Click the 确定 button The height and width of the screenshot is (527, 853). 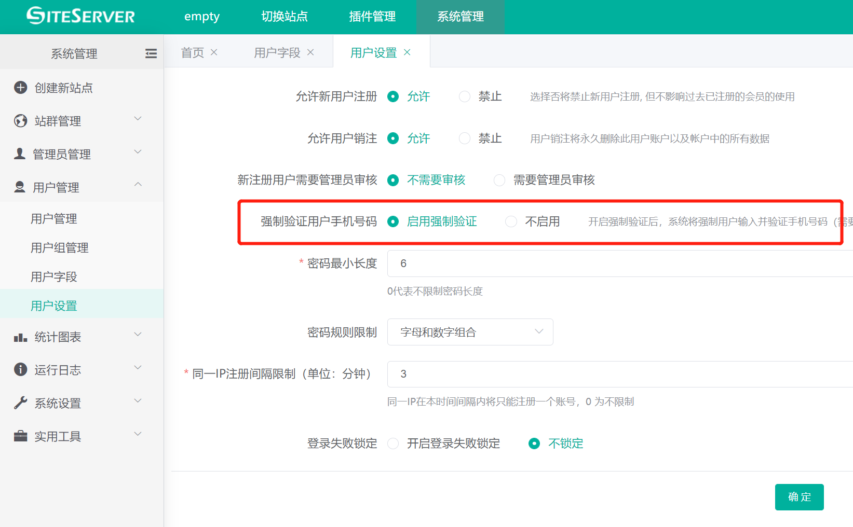(x=799, y=497)
